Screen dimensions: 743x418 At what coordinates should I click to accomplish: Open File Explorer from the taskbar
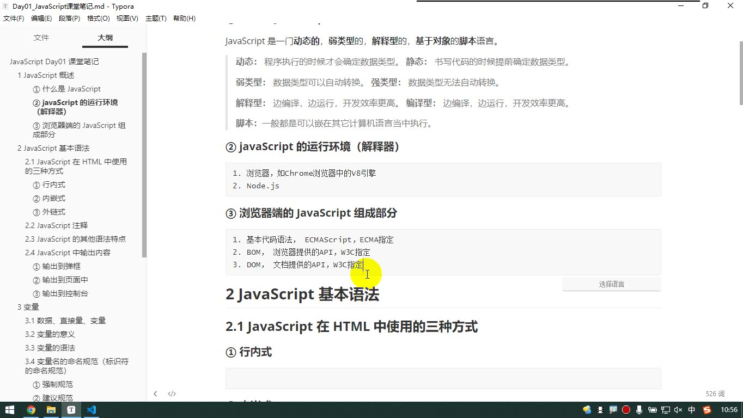(51, 410)
